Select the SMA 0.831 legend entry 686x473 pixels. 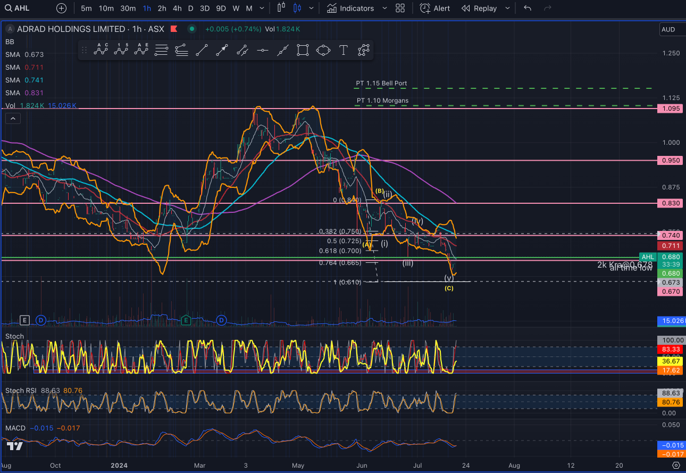point(24,93)
